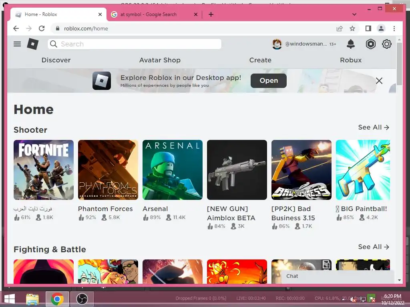Open the tab search dropdown arrow

(354, 14)
